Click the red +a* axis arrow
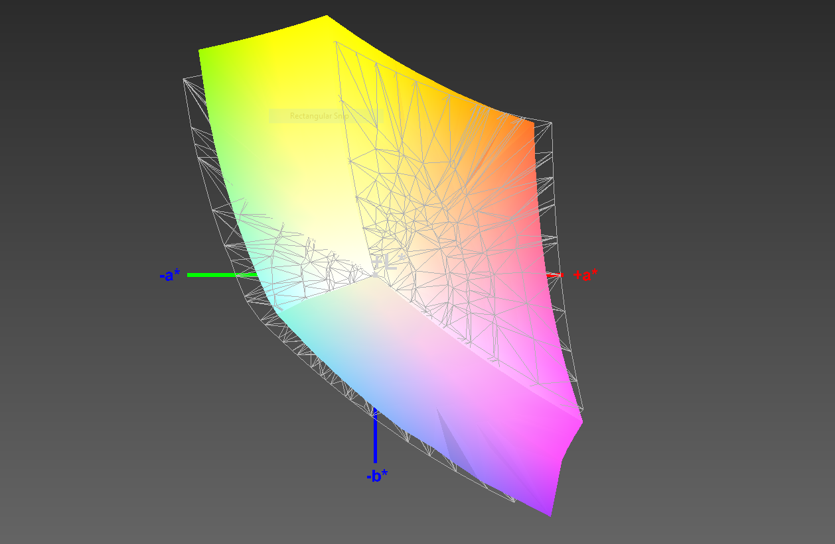Viewport: 835px width, 544px height. (x=555, y=274)
